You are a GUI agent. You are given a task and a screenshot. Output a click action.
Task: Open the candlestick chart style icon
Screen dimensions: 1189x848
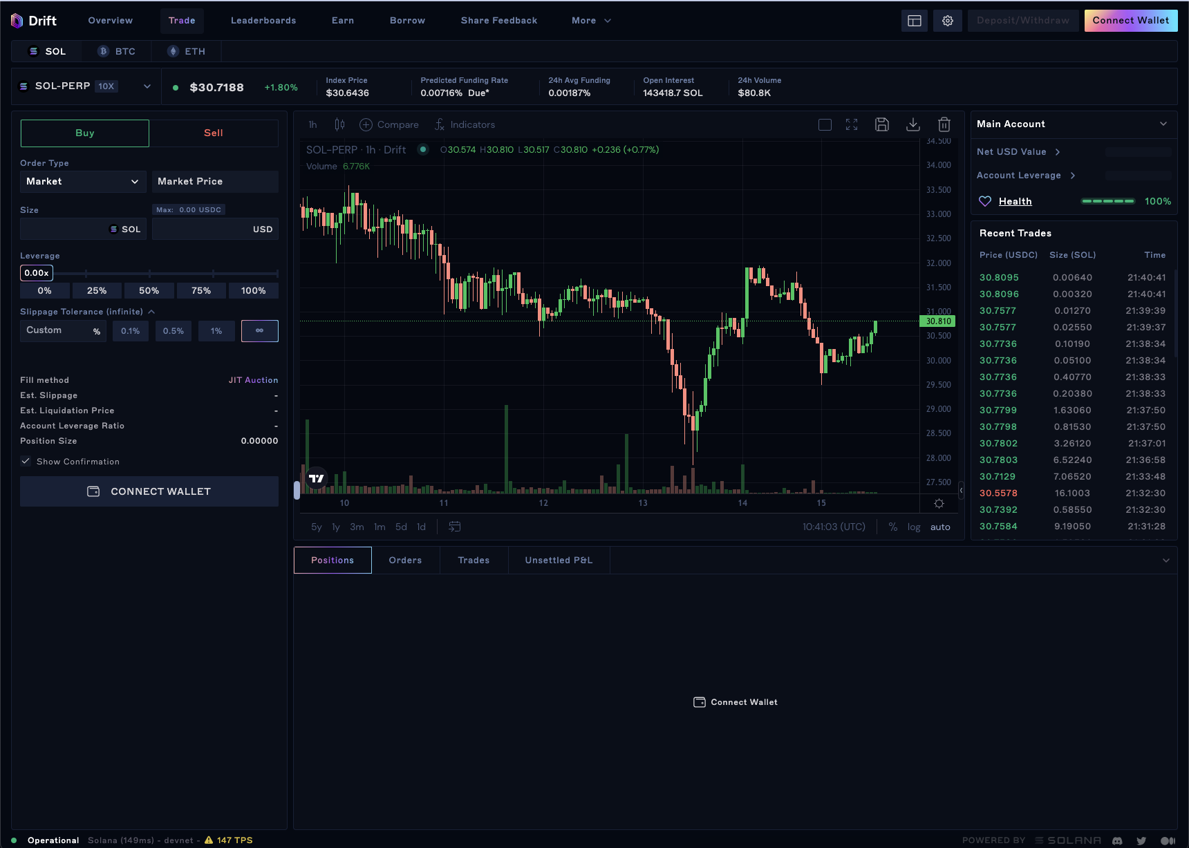point(339,124)
